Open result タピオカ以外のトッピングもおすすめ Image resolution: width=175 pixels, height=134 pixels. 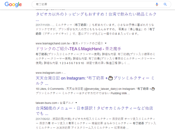pos(96,17)
